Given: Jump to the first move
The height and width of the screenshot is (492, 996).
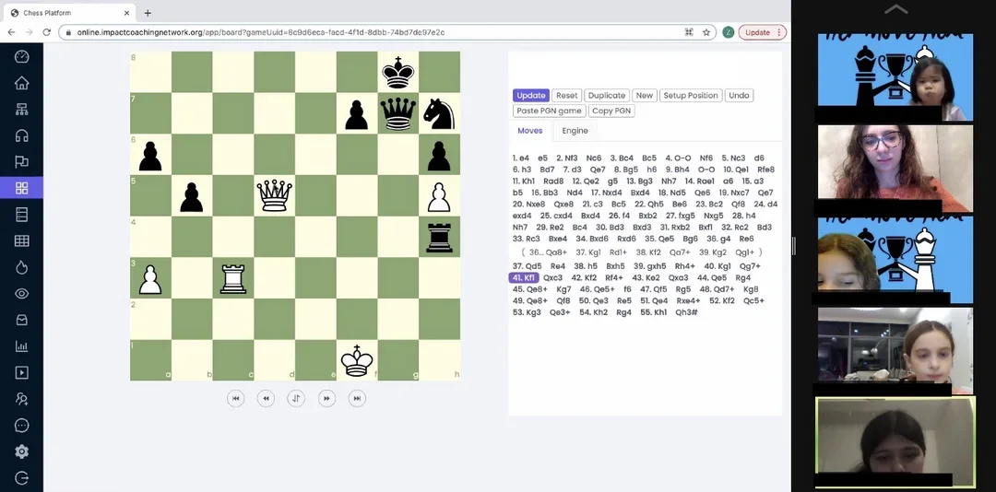Looking at the screenshot, I should tap(235, 398).
